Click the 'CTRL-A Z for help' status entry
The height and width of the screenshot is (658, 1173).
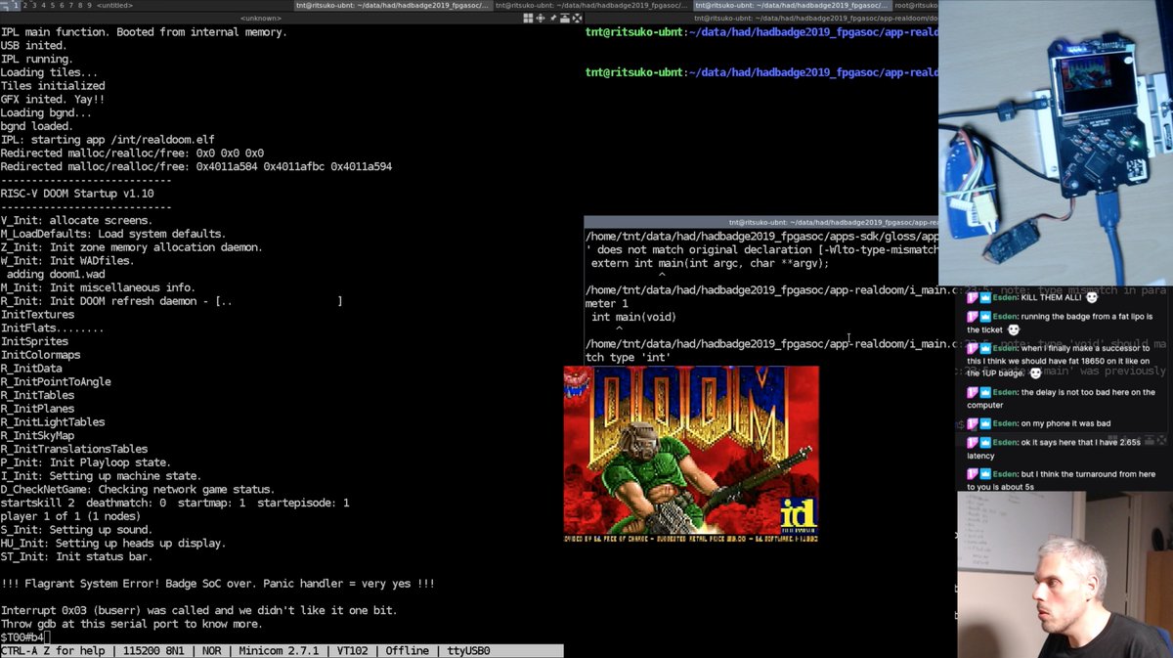pyautogui.click(x=55, y=651)
